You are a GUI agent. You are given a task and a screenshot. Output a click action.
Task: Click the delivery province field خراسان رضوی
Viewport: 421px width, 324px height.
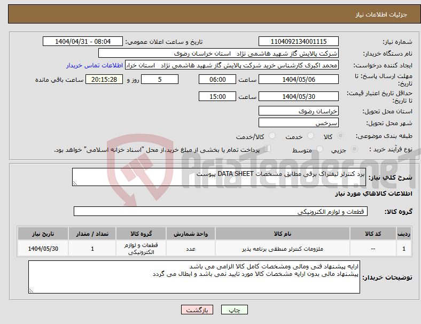[298, 111]
